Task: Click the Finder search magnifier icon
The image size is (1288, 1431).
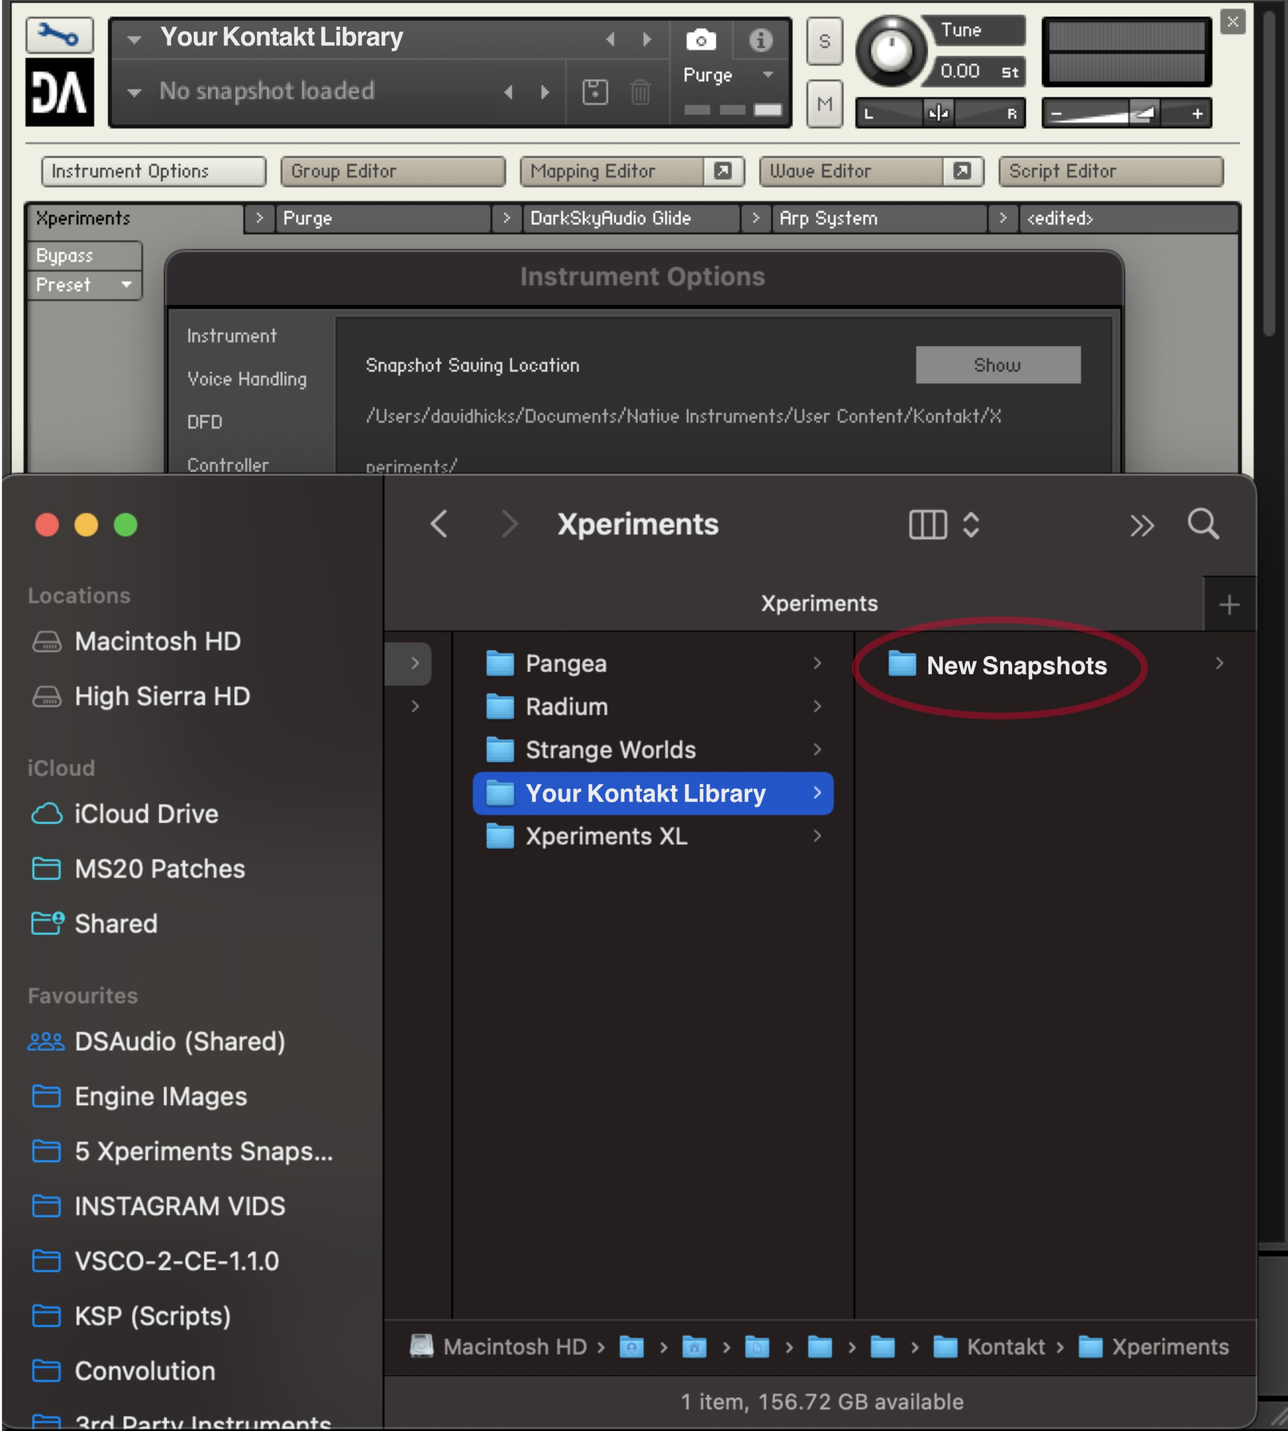Action: [1203, 524]
